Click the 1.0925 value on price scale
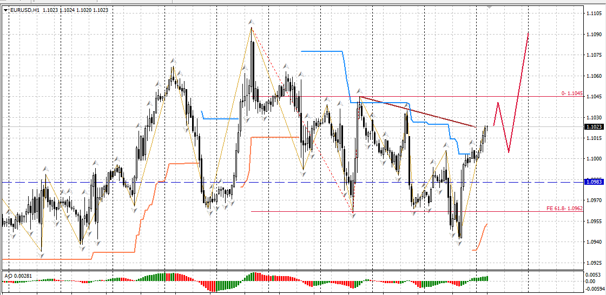 [594, 263]
